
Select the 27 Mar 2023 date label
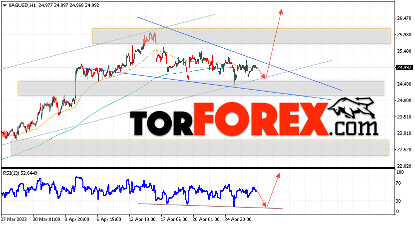(14, 220)
